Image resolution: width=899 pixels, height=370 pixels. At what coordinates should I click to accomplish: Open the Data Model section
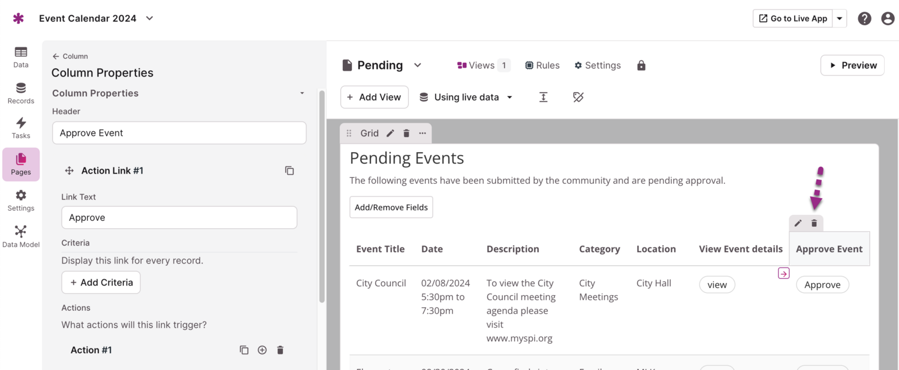click(x=21, y=236)
